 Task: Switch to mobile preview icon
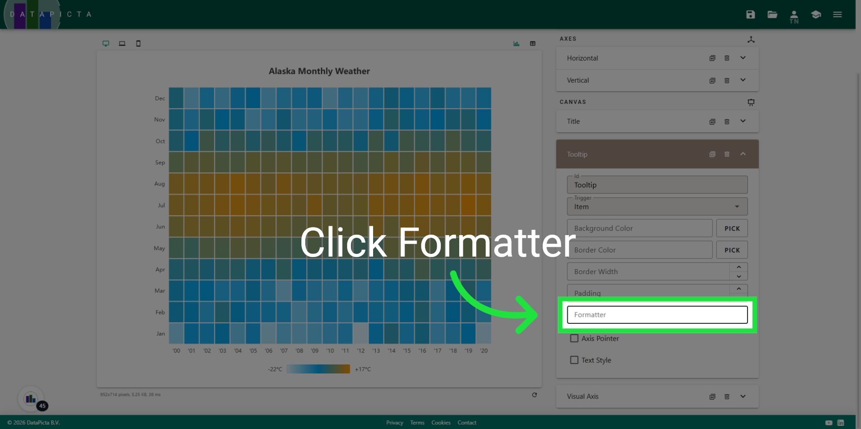point(138,43)
